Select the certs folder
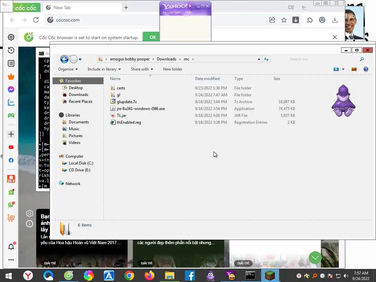The width and height of the screenshot is (376, 282). (121, 88)
